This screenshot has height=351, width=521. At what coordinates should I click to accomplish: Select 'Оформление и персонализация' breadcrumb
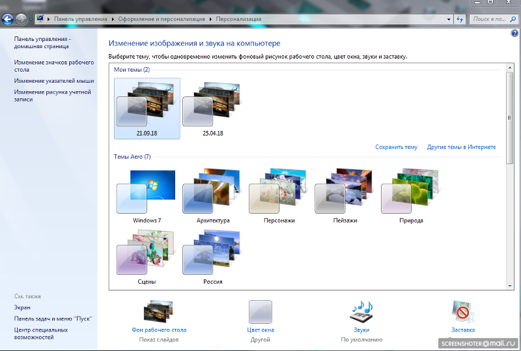162,19
